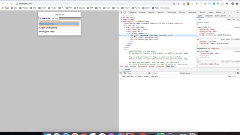Open the Apps bookmark shortcut
240x135 pixels.
(x=5, y=8)
